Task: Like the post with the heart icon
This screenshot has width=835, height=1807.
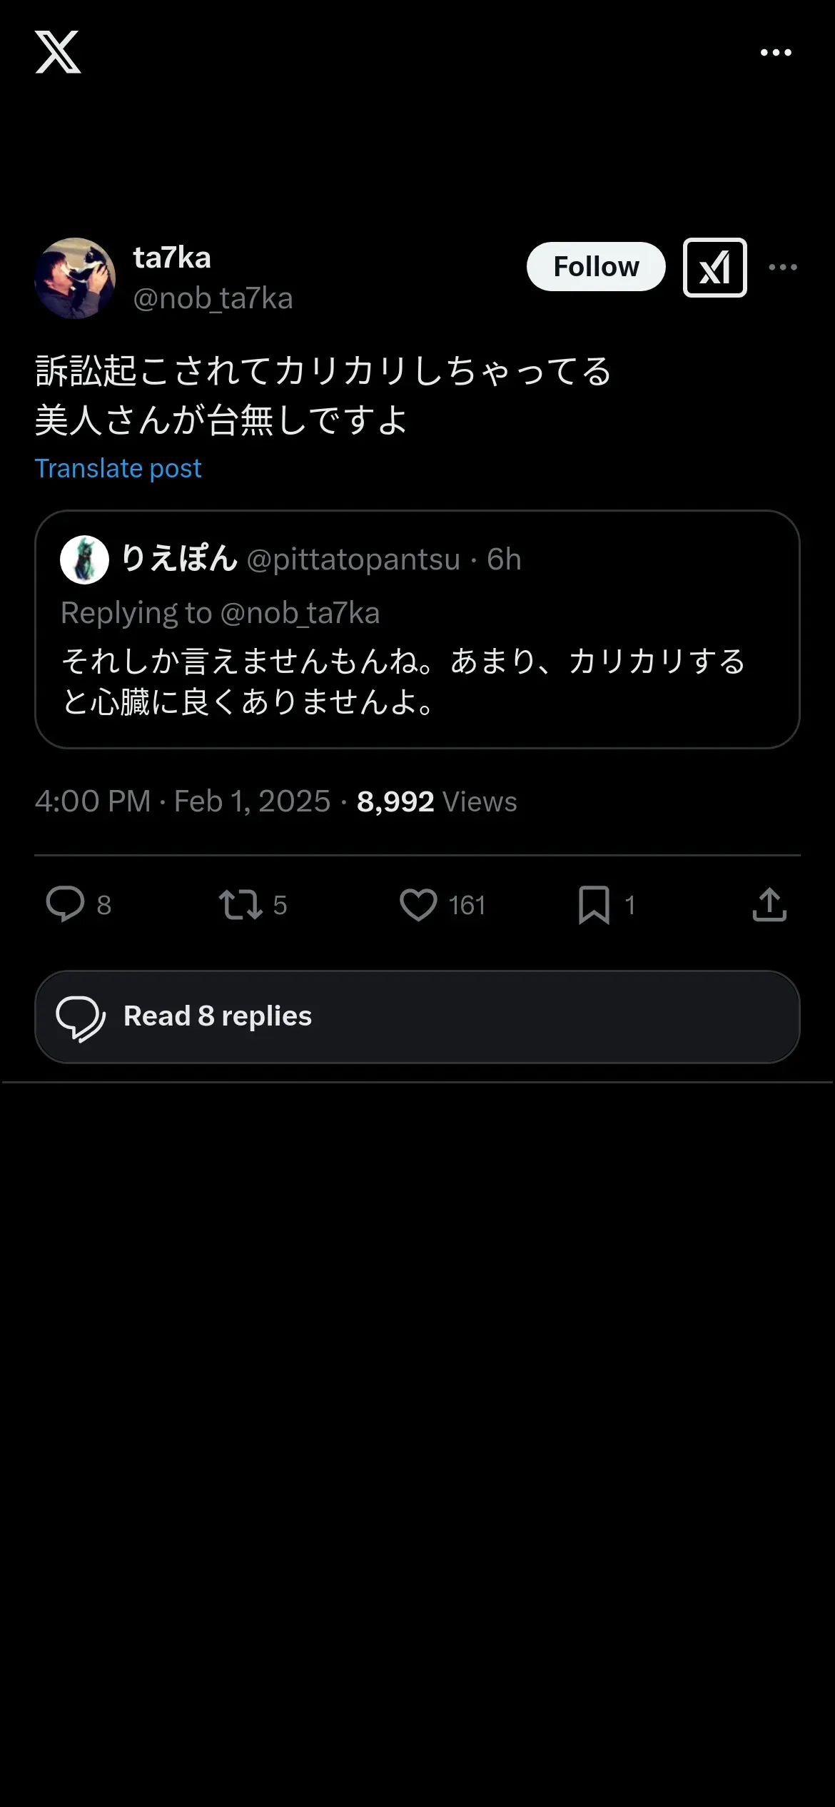Action: pos(418,904)
